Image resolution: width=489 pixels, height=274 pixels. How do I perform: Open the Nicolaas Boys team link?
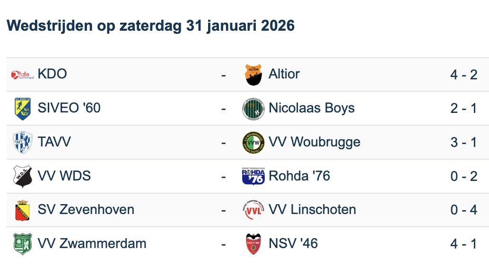pyautogui.click(x=312, y=108)
